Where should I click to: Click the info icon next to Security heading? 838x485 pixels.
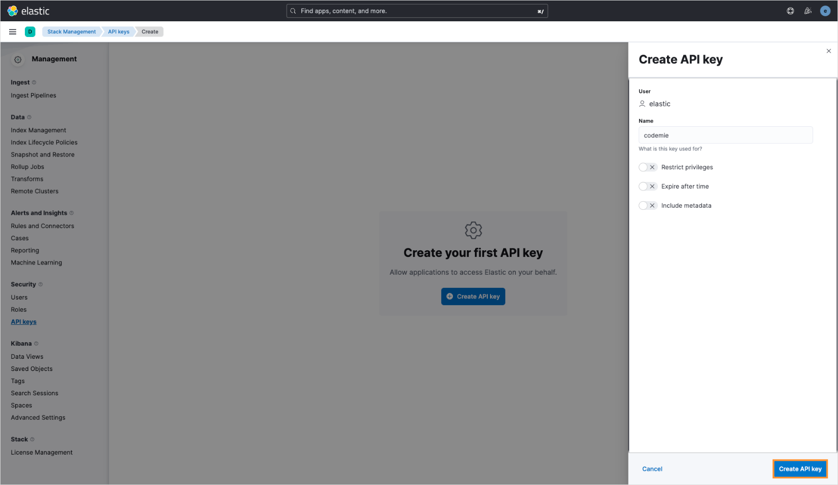coord(40,284)
